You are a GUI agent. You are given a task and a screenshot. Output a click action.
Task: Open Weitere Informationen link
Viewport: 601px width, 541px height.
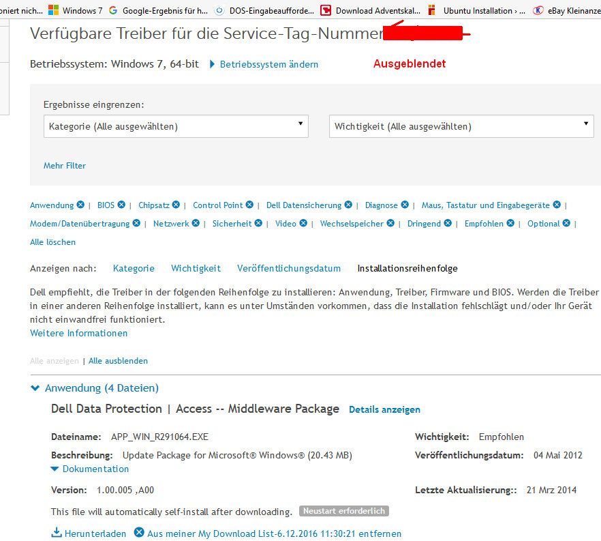pos(78,333)
